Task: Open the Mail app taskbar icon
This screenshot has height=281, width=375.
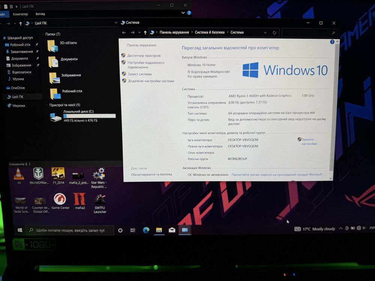Action: click(172, 230)
